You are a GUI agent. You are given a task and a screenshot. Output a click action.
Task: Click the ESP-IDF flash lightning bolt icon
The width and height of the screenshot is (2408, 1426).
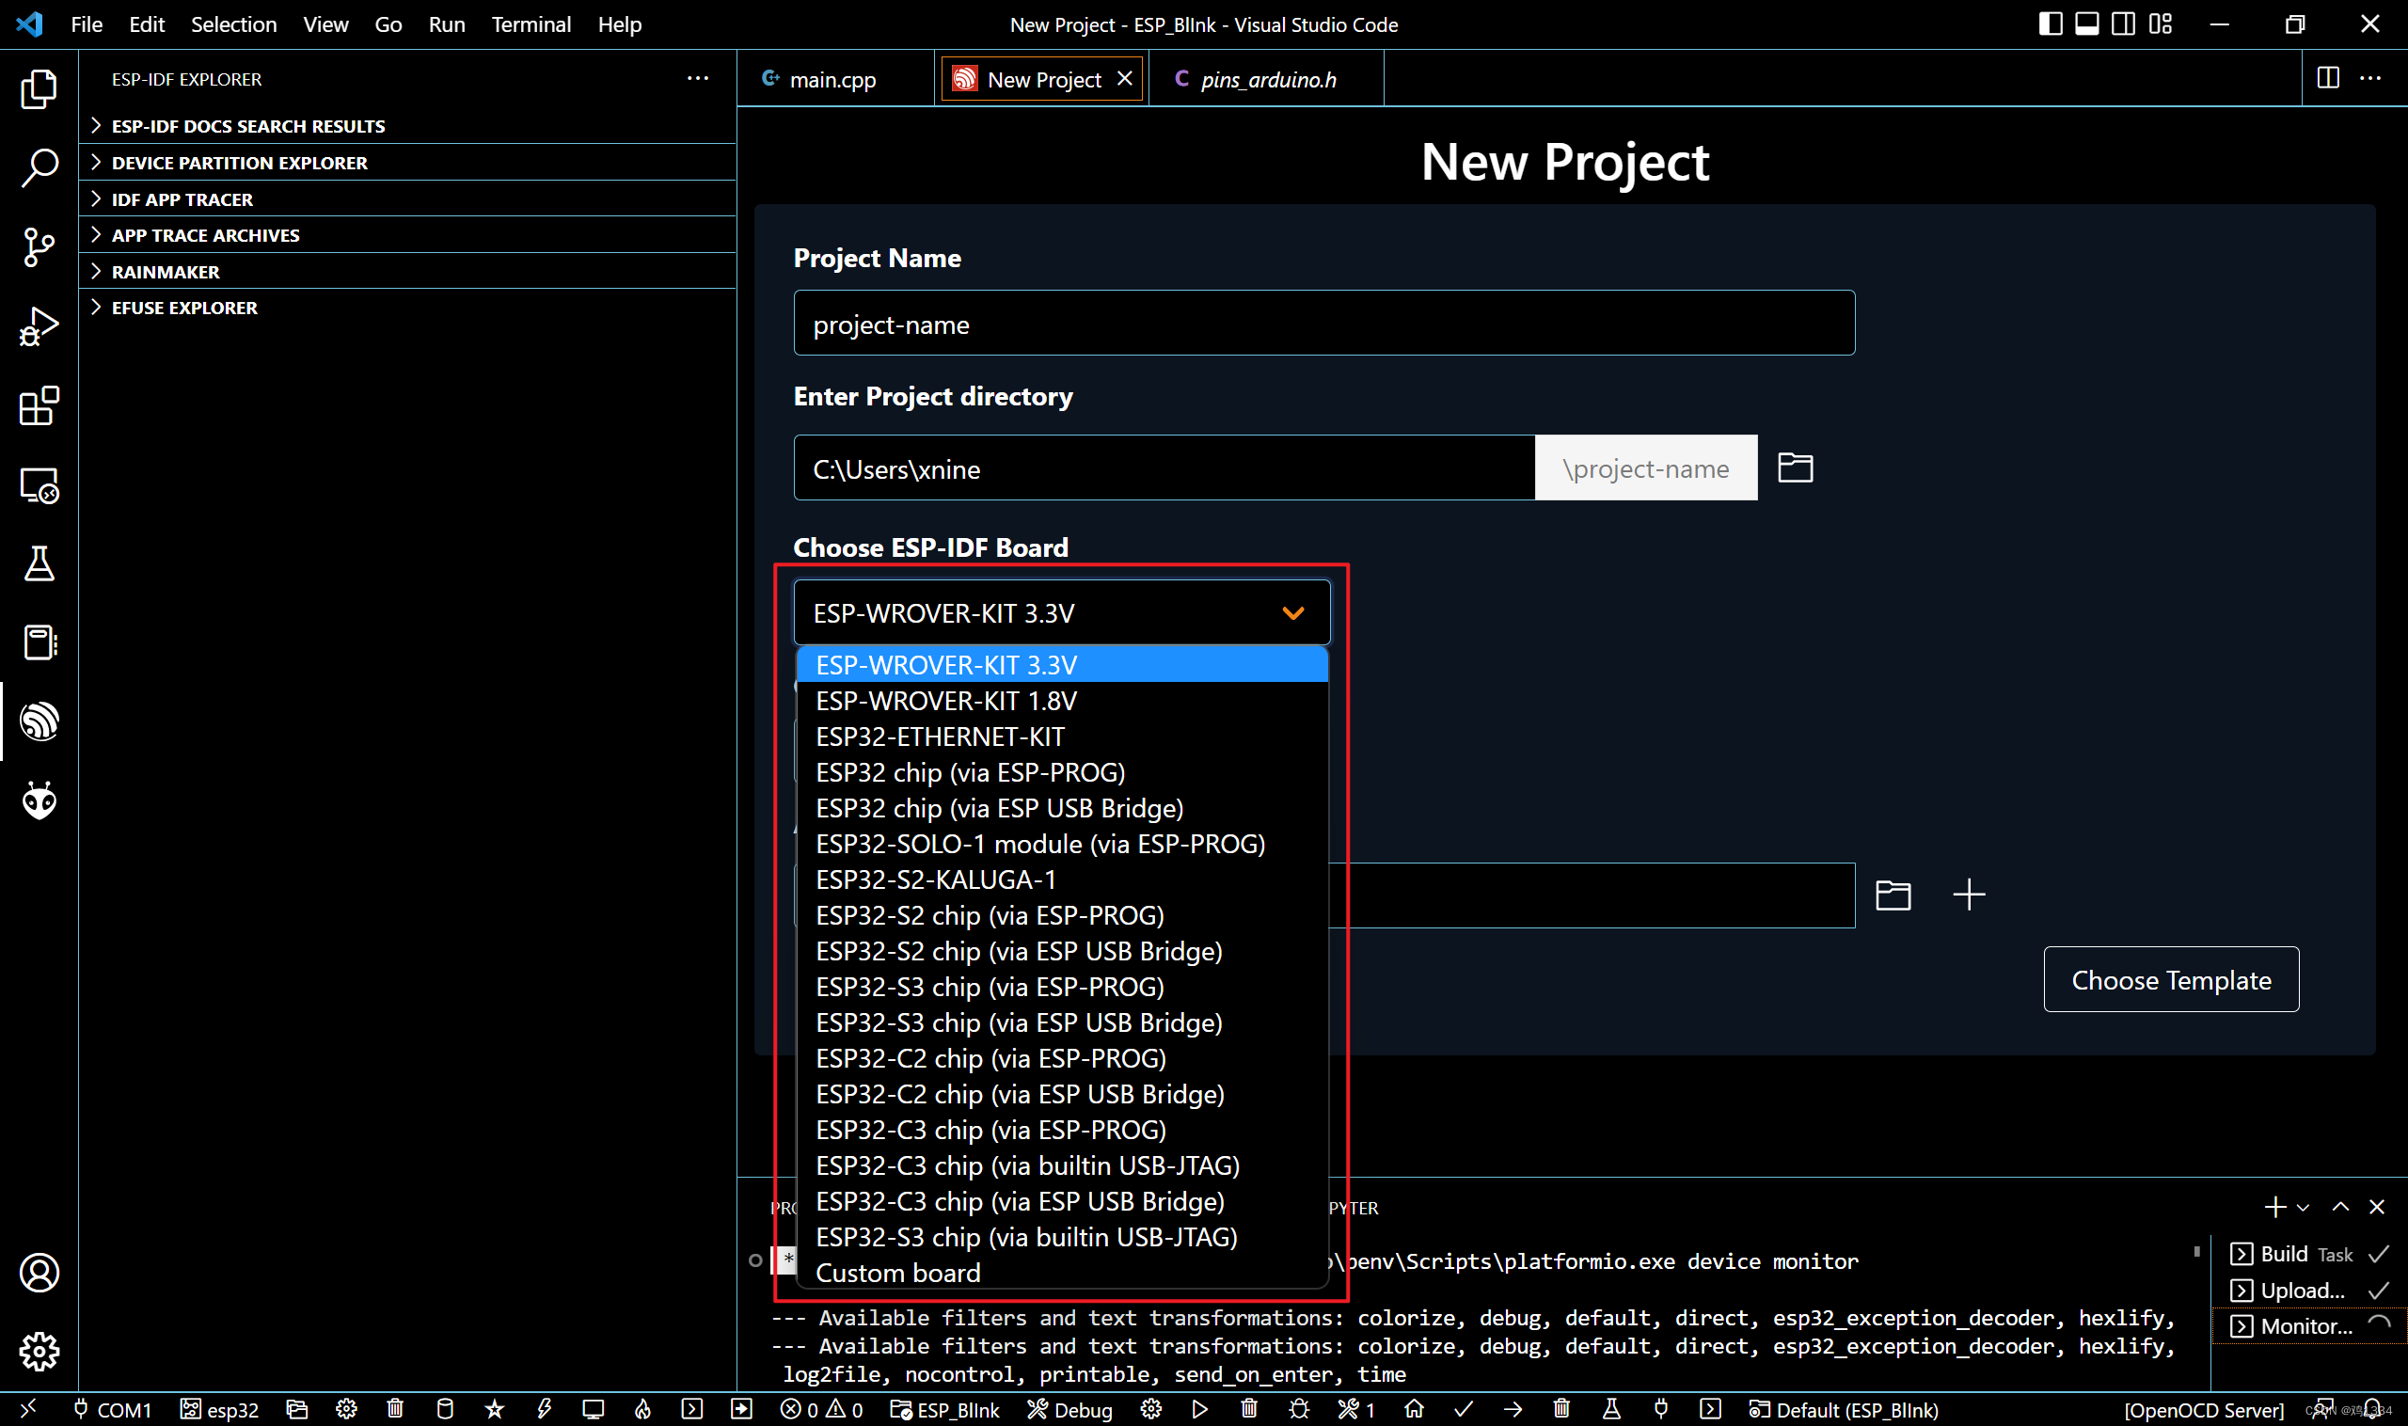(x=544, y=1409)
